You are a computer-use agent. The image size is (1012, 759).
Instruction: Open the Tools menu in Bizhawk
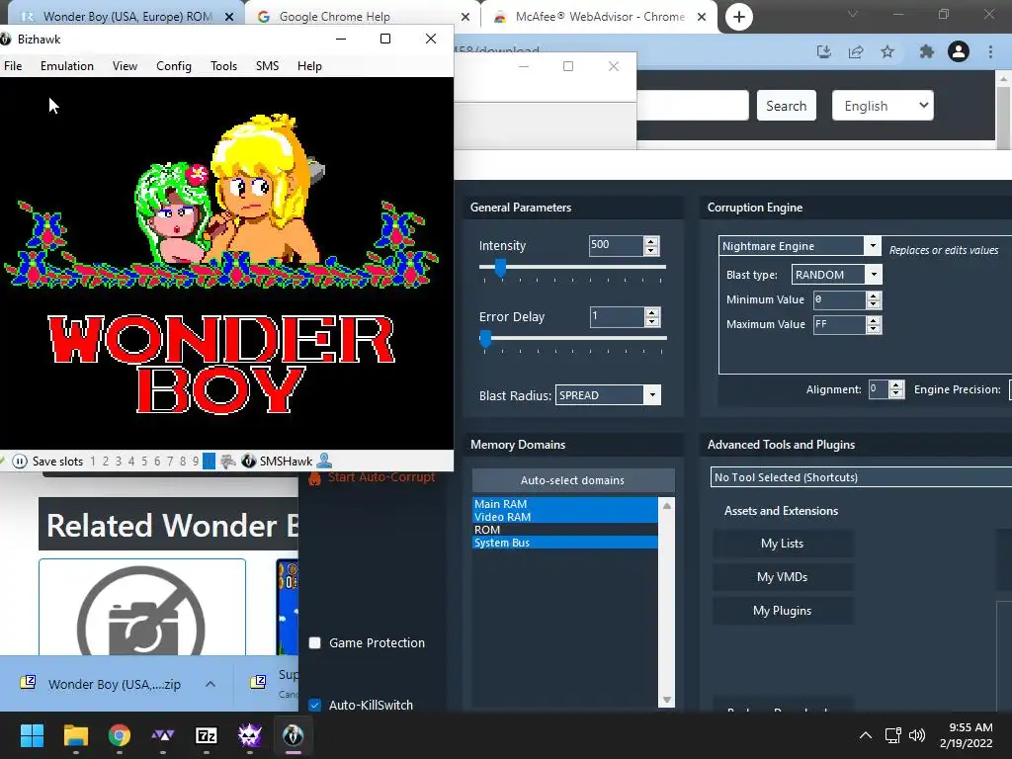pos(224,66)
